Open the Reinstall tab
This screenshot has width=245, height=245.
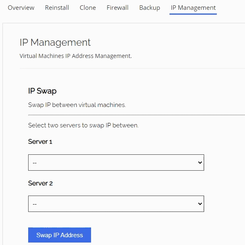coord(57,8)
